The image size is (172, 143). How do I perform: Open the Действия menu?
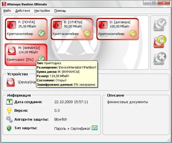23,11
